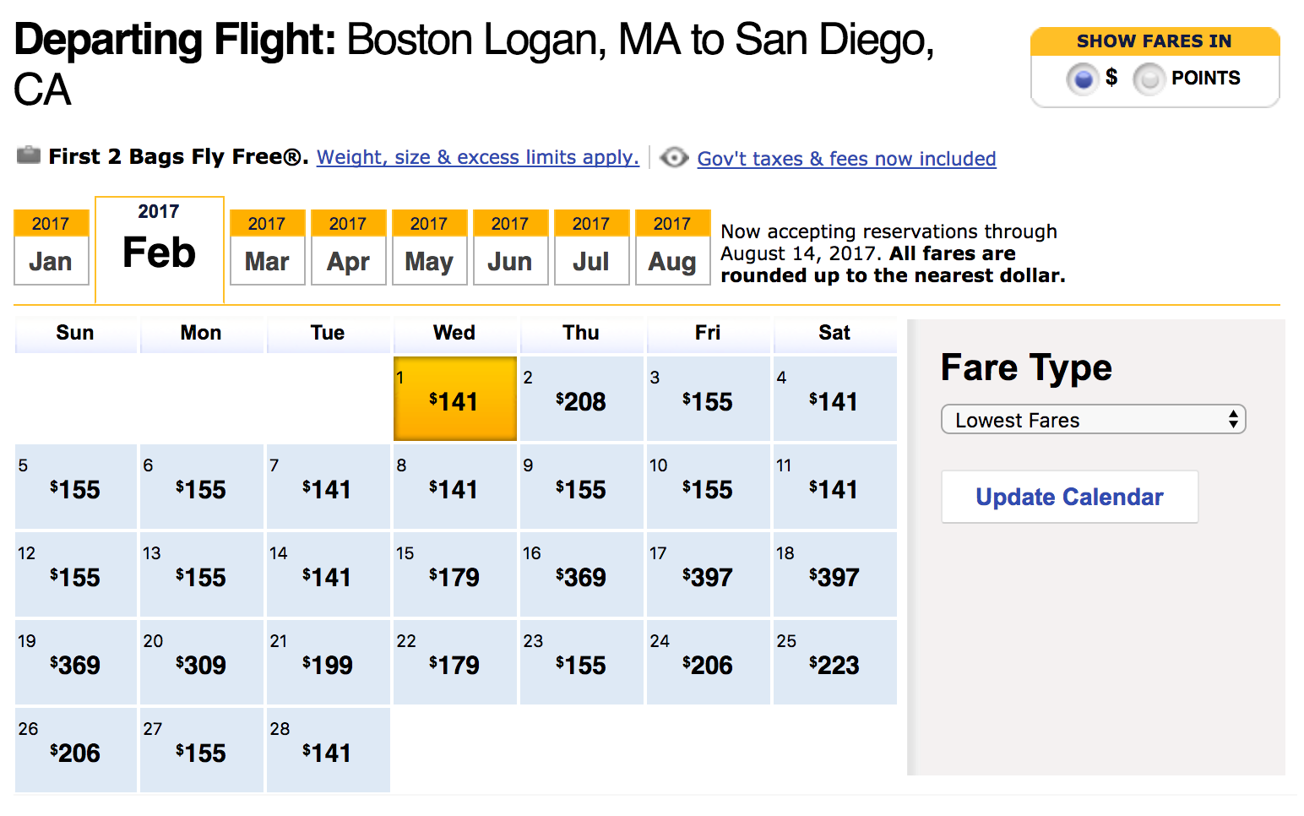Click the eye icon beside taxes link
Viewport: 1304px width, 816px height.
click(x=674, y=157)
